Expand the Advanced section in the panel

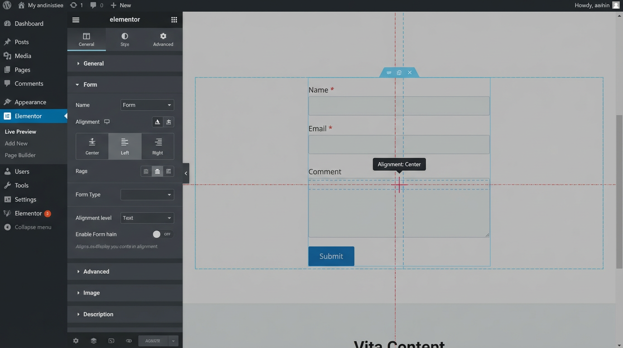[x=96, y=271]
